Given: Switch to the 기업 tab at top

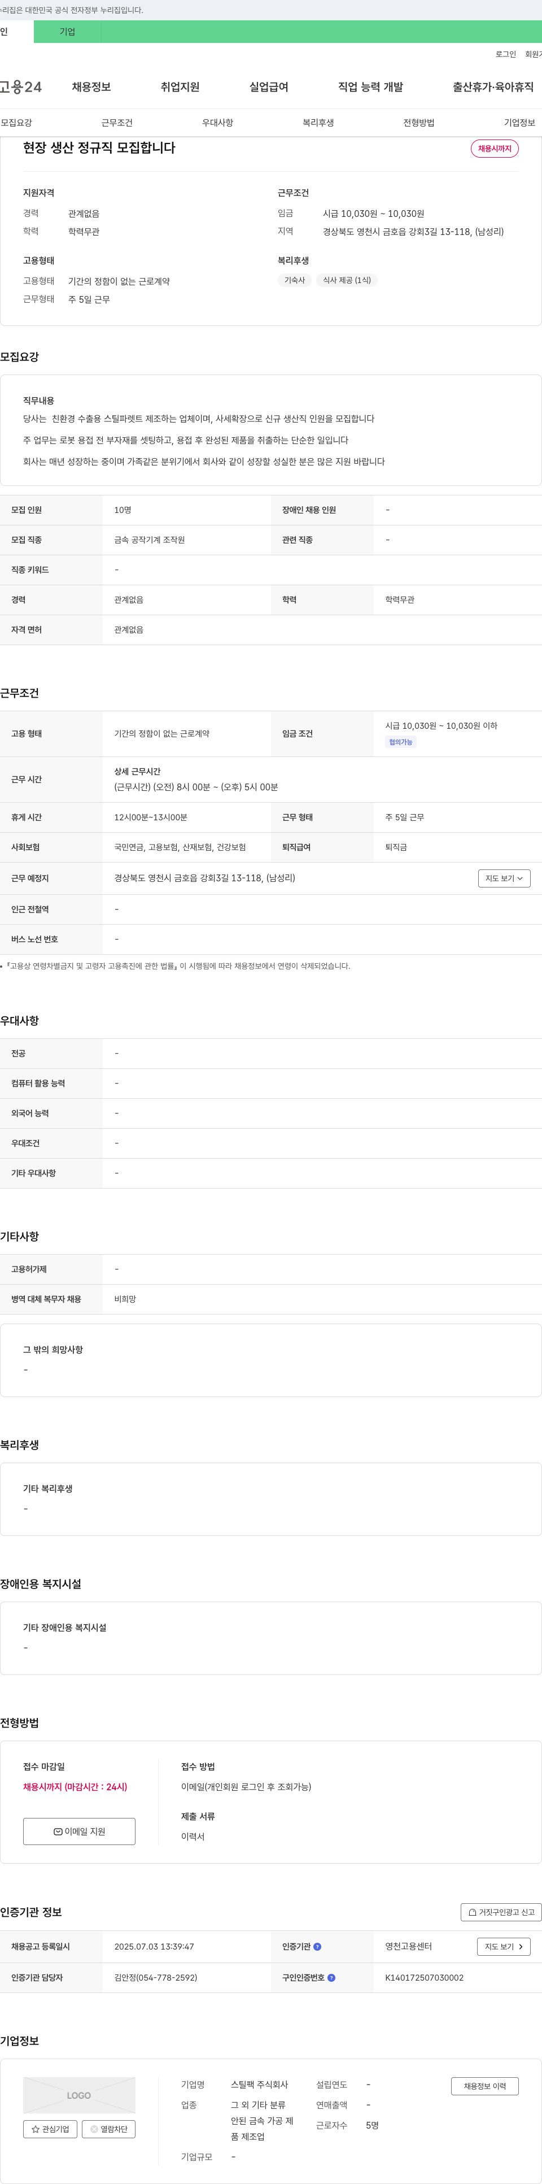Looking at the screenshot, I should point(68,32).
